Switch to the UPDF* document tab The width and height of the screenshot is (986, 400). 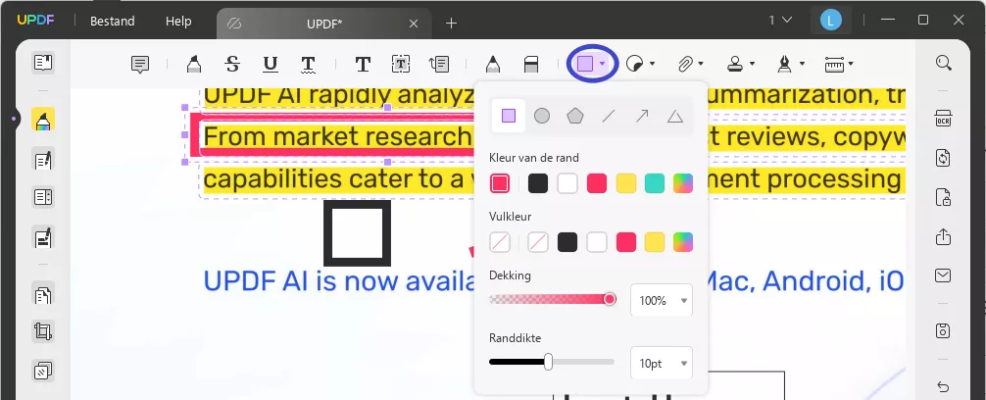pos(323,24)
